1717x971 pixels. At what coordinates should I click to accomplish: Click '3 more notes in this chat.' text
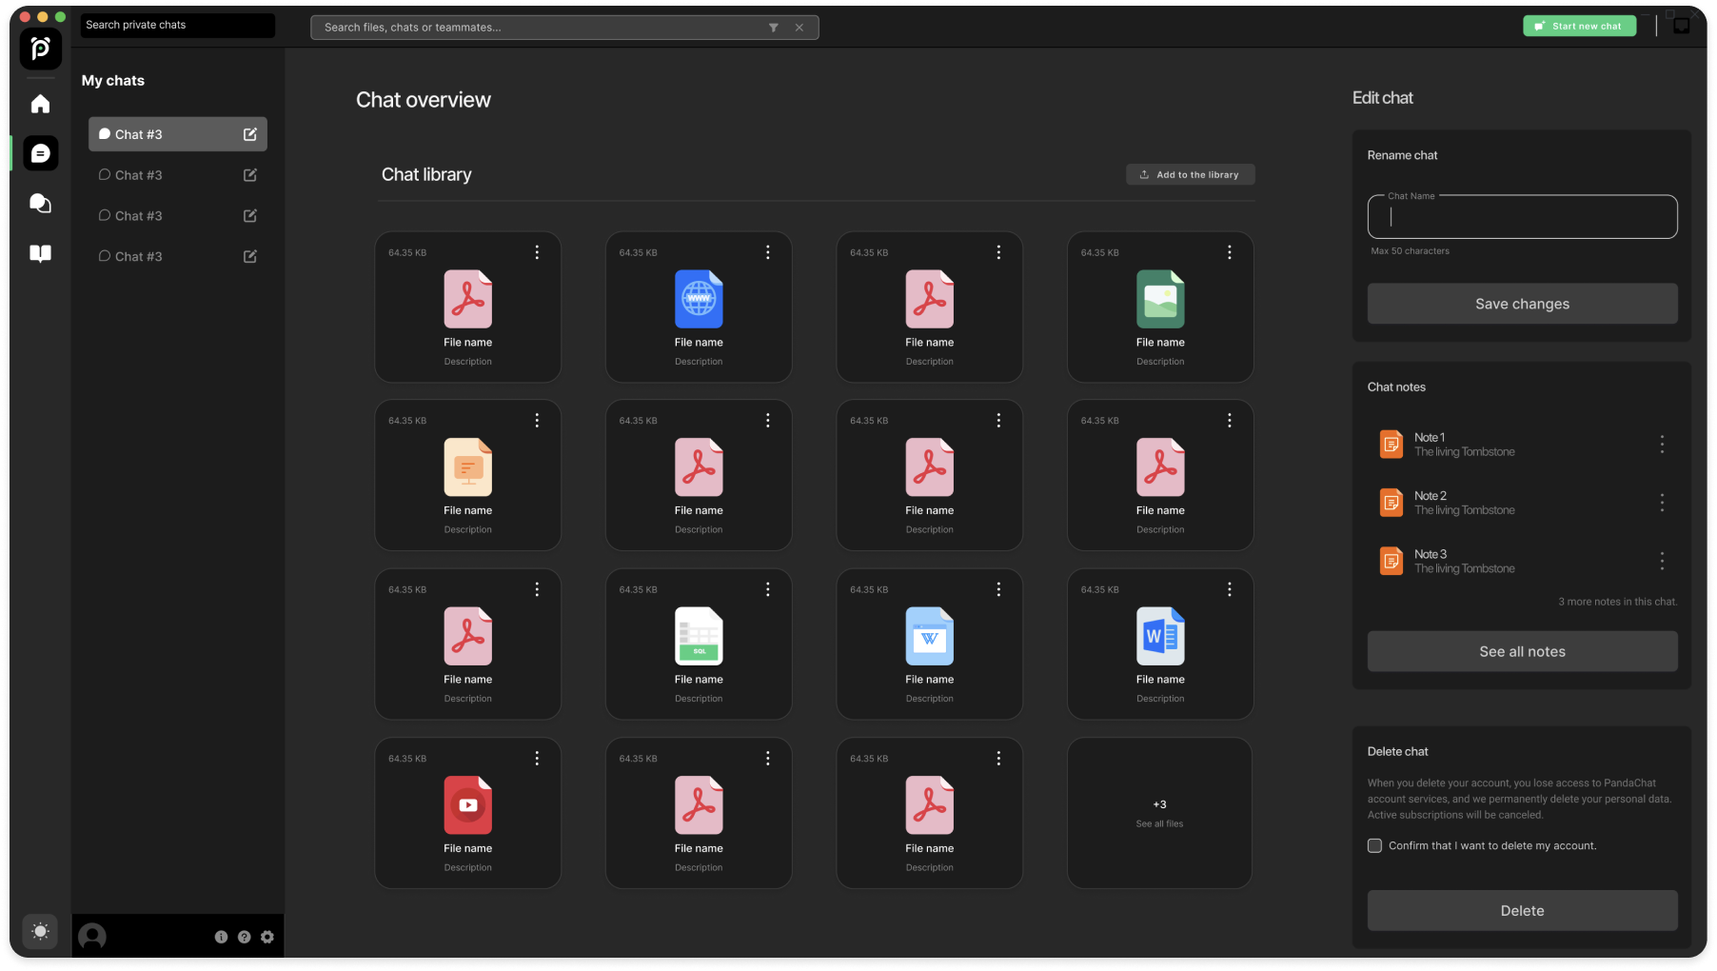click(1617, 602)
